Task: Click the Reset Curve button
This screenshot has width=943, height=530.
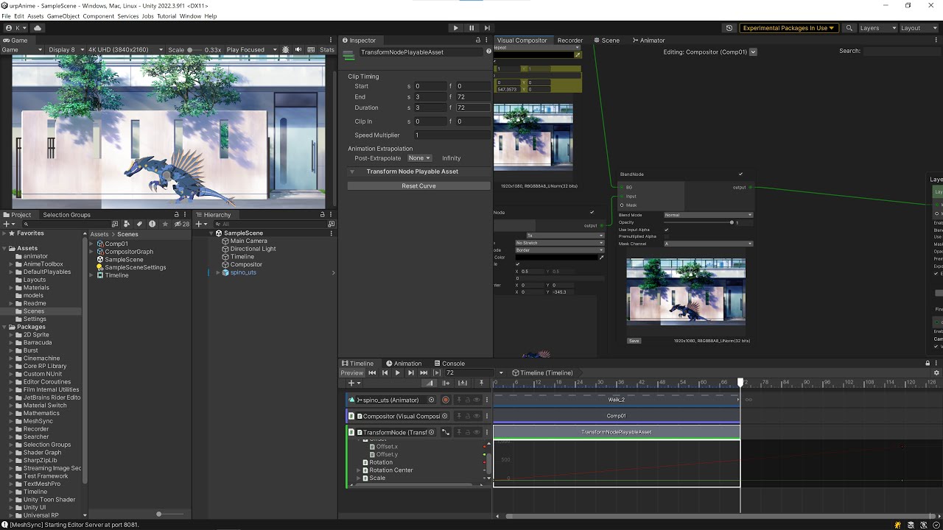Action: point(418,186)
